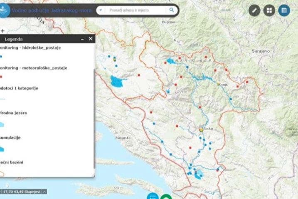The height and width of the screenshot is (199, 298).
Task: Click the search magnifier icon
Action: click(x=171, y=10)
